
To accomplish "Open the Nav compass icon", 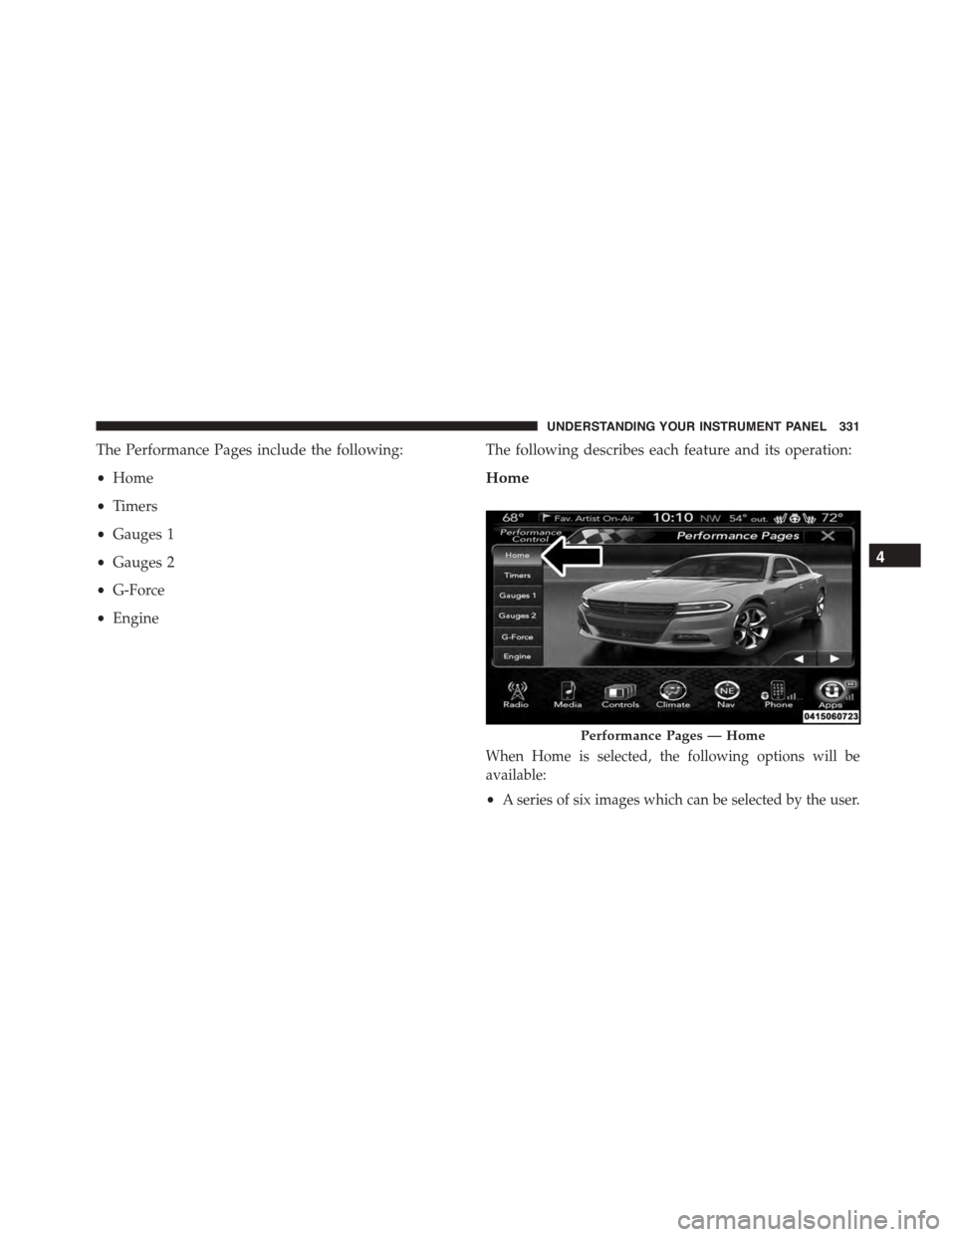I will pos(726,694).
